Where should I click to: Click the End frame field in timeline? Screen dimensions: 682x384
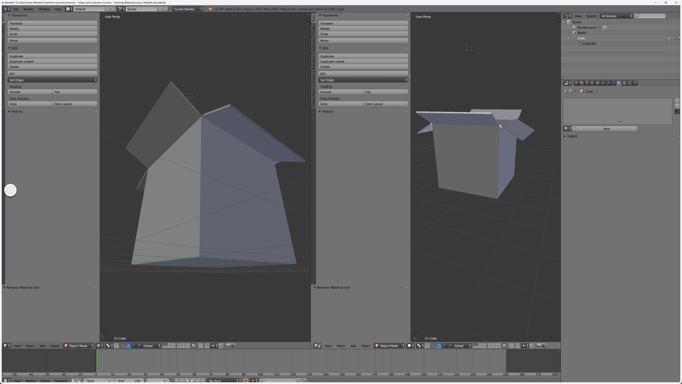point(130,381)
